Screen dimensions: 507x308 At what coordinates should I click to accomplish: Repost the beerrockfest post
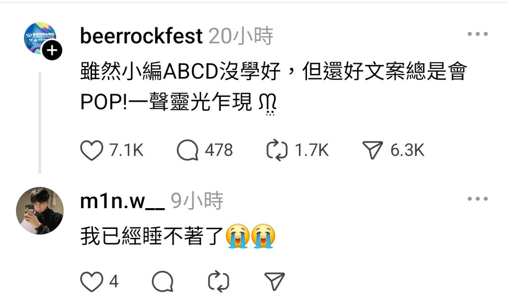point(277,150)
